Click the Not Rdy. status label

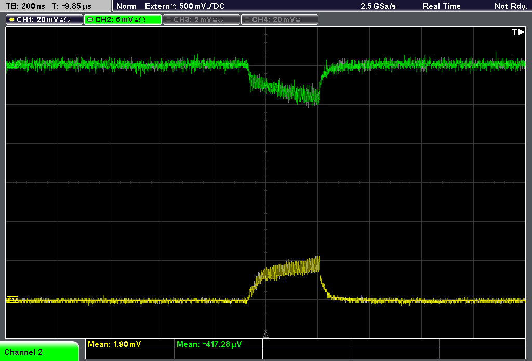[x=511, y=6]
